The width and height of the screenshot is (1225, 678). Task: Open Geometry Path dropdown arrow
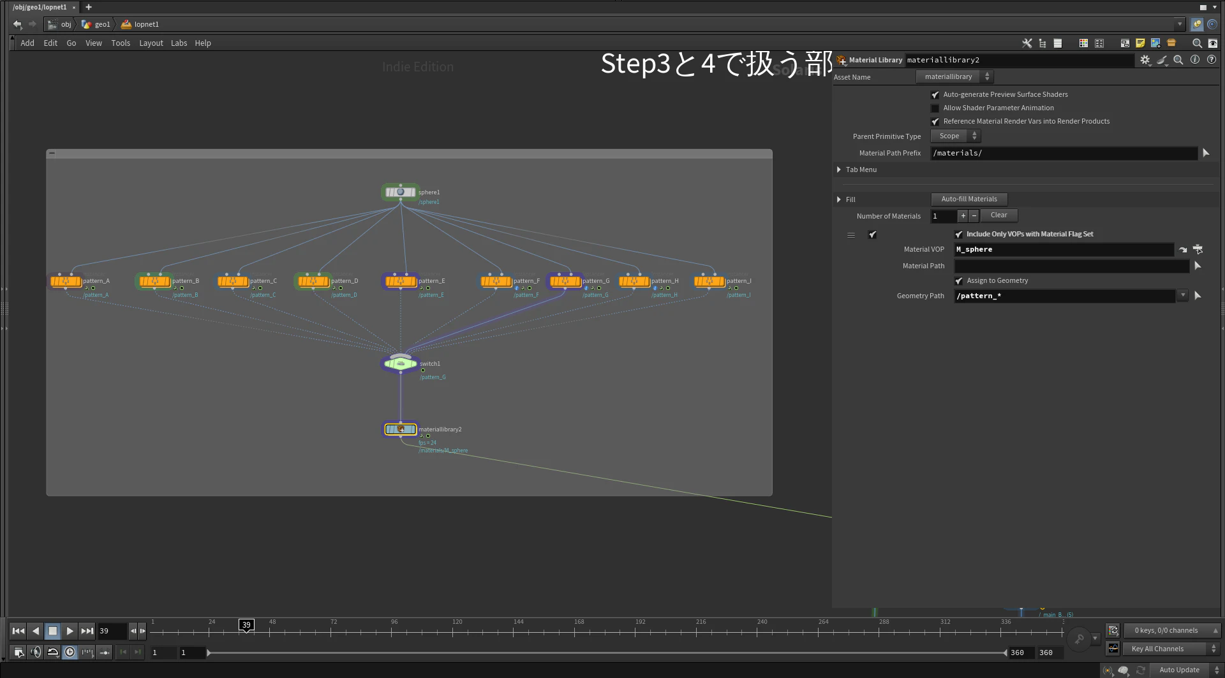[1183, 295]
